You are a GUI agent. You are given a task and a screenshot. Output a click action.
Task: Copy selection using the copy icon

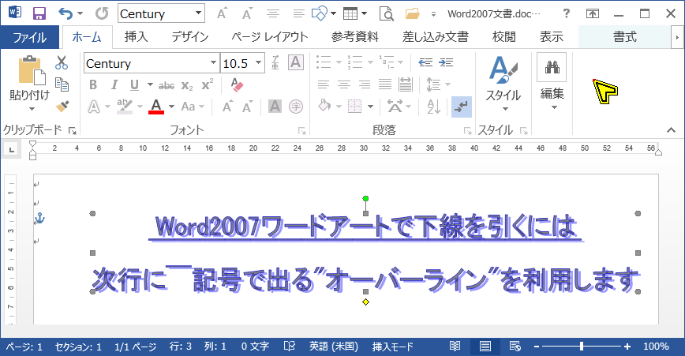(x=62, y=84)
